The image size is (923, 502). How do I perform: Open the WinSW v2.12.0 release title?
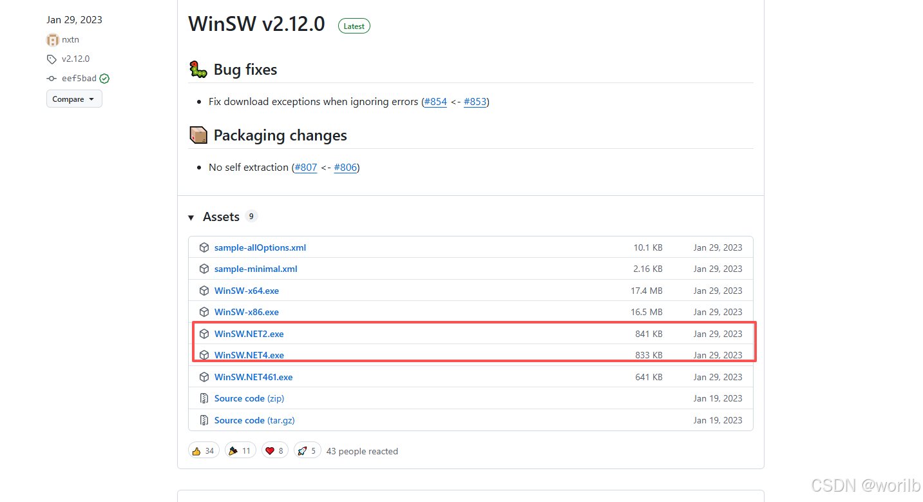(256, 25)
